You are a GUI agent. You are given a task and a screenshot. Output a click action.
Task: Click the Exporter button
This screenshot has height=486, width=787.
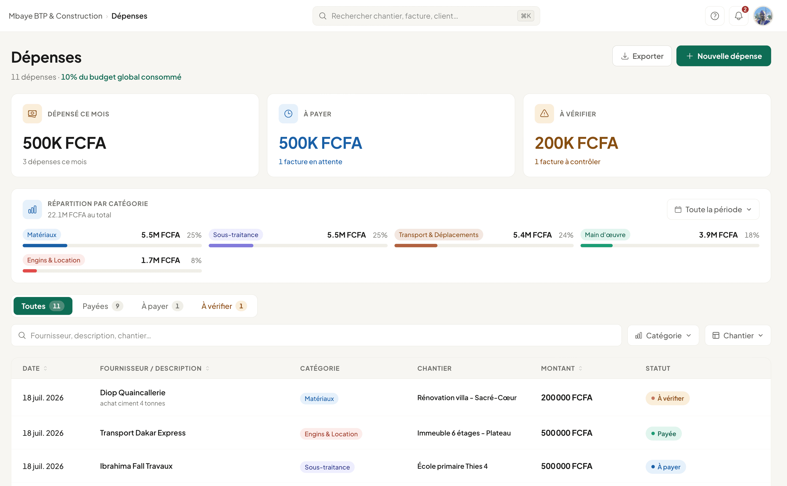click(642, 56)
